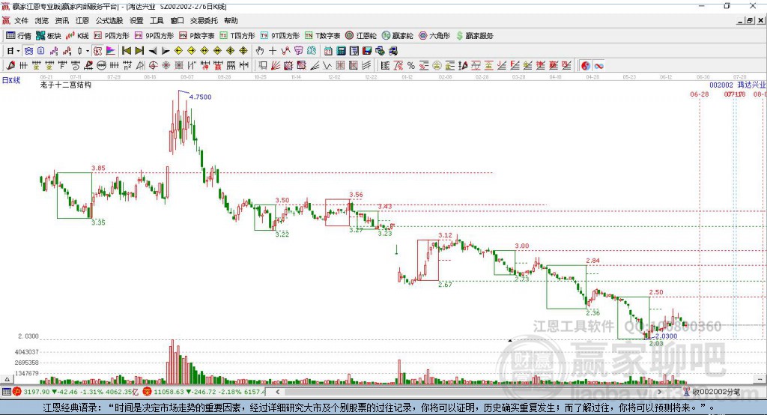The image size is (767, 415).
Task: Select the n² grid tool icon
Action: tap(127, 66)
